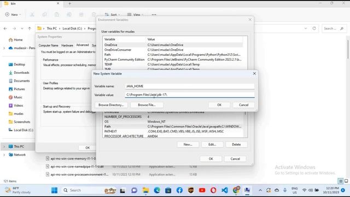The width and height of the screenshot is (350, 197).
Task: Click the Browse Directory... button
Action: 111,105
